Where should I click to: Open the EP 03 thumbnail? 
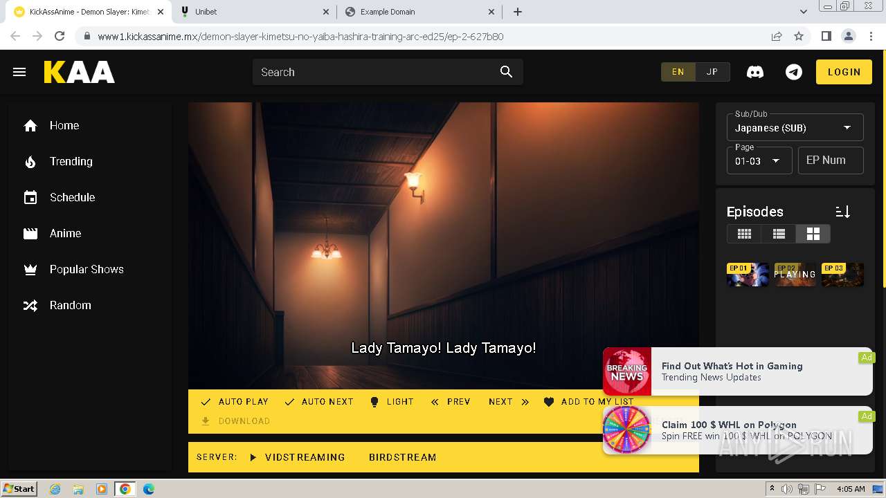(842, 275)
